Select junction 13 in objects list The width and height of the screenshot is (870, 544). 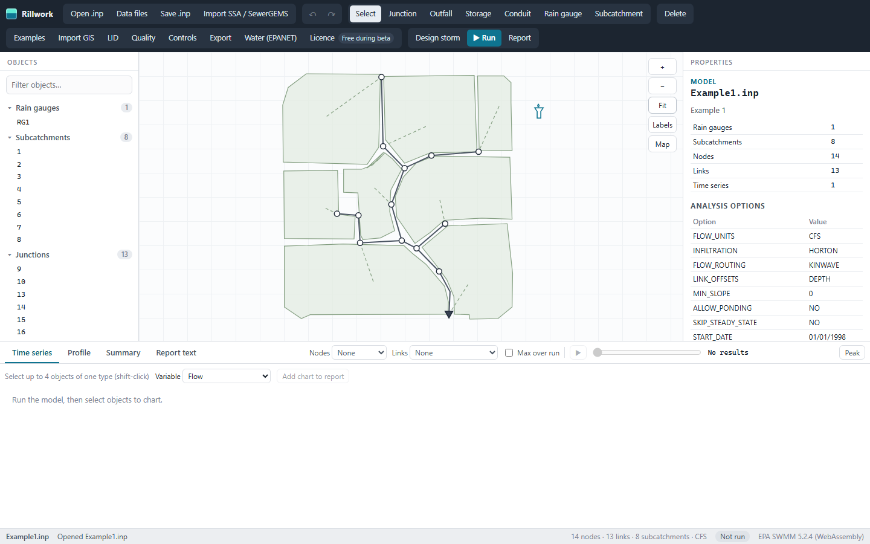[21, 294]
